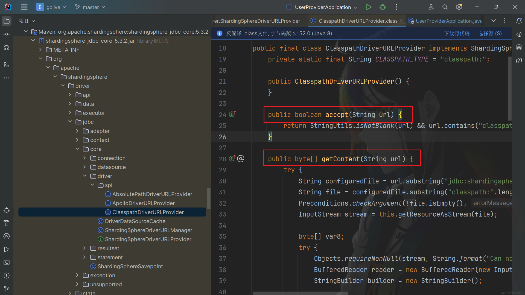Open the Maven tool window
Viewport: 525px width, 295px height.
pyautogui.click(x=519, y=60)
